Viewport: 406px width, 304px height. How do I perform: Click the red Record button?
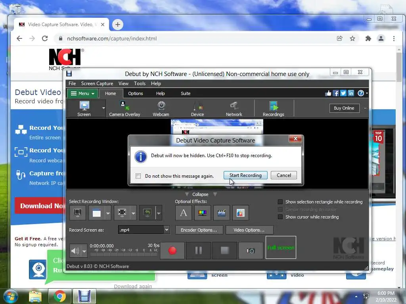[x=172, y=250]
